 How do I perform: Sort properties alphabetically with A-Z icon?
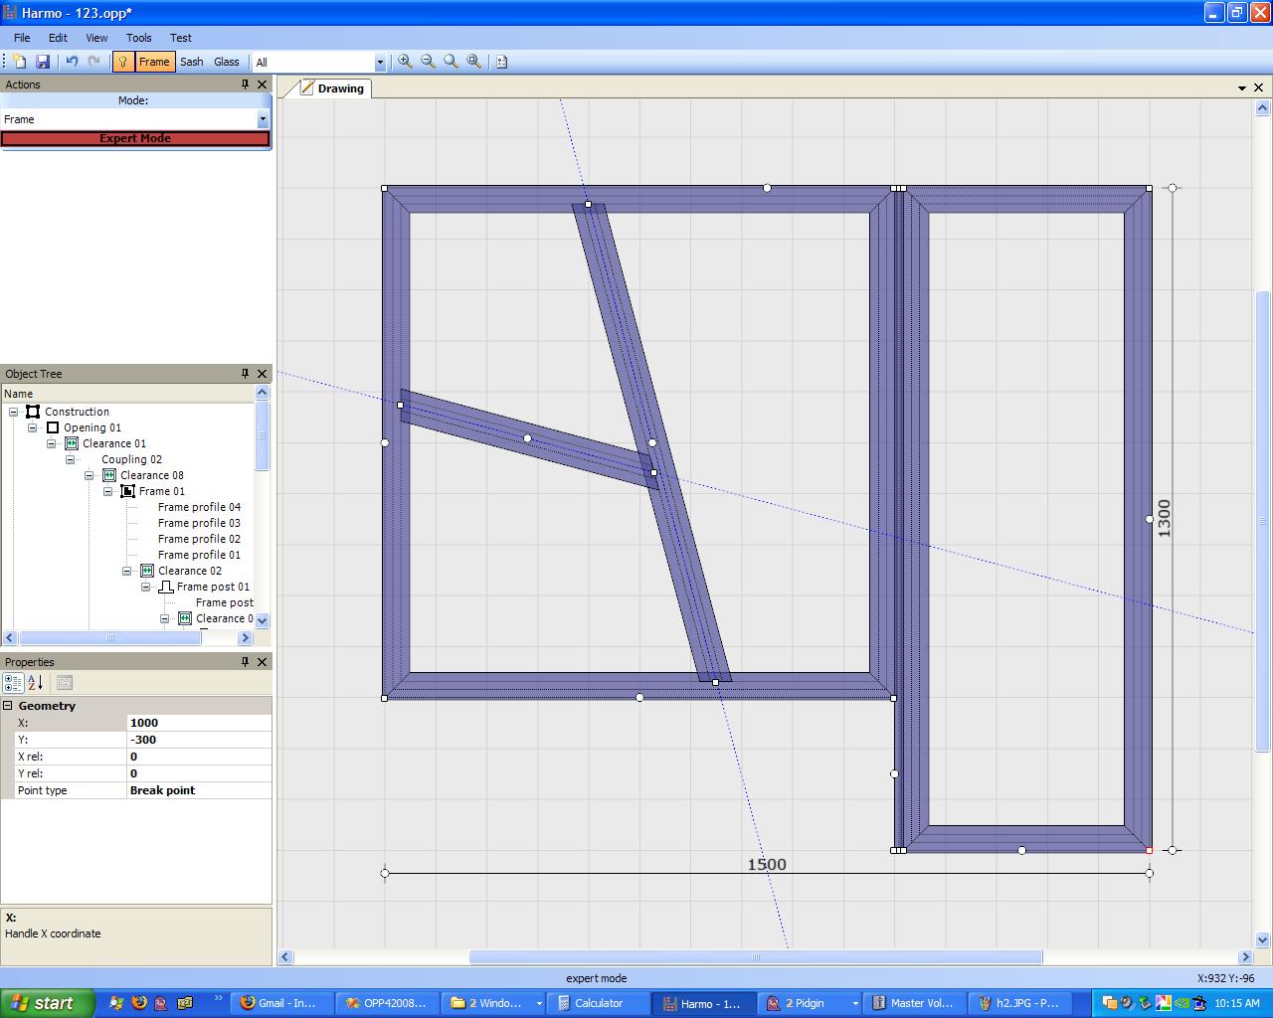click(35, 683)
